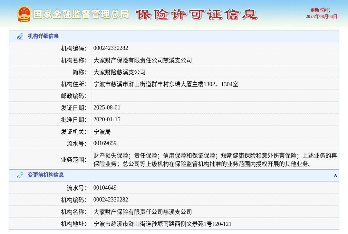The width and height of the screenshot is (348, 234).
Task: Select the 机构编码 value in 变更前机构信息
Action: [x=111, y=200]
